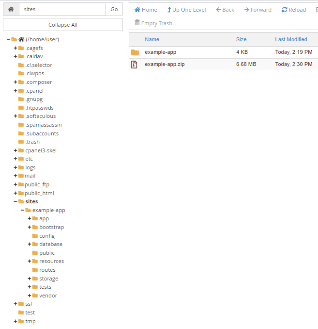Sort files by Name column
Viewport: 318px width, 329px height.
coord(152,39)
